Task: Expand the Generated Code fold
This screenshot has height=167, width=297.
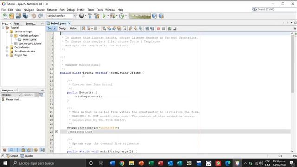Action: [x=57, y=132]
